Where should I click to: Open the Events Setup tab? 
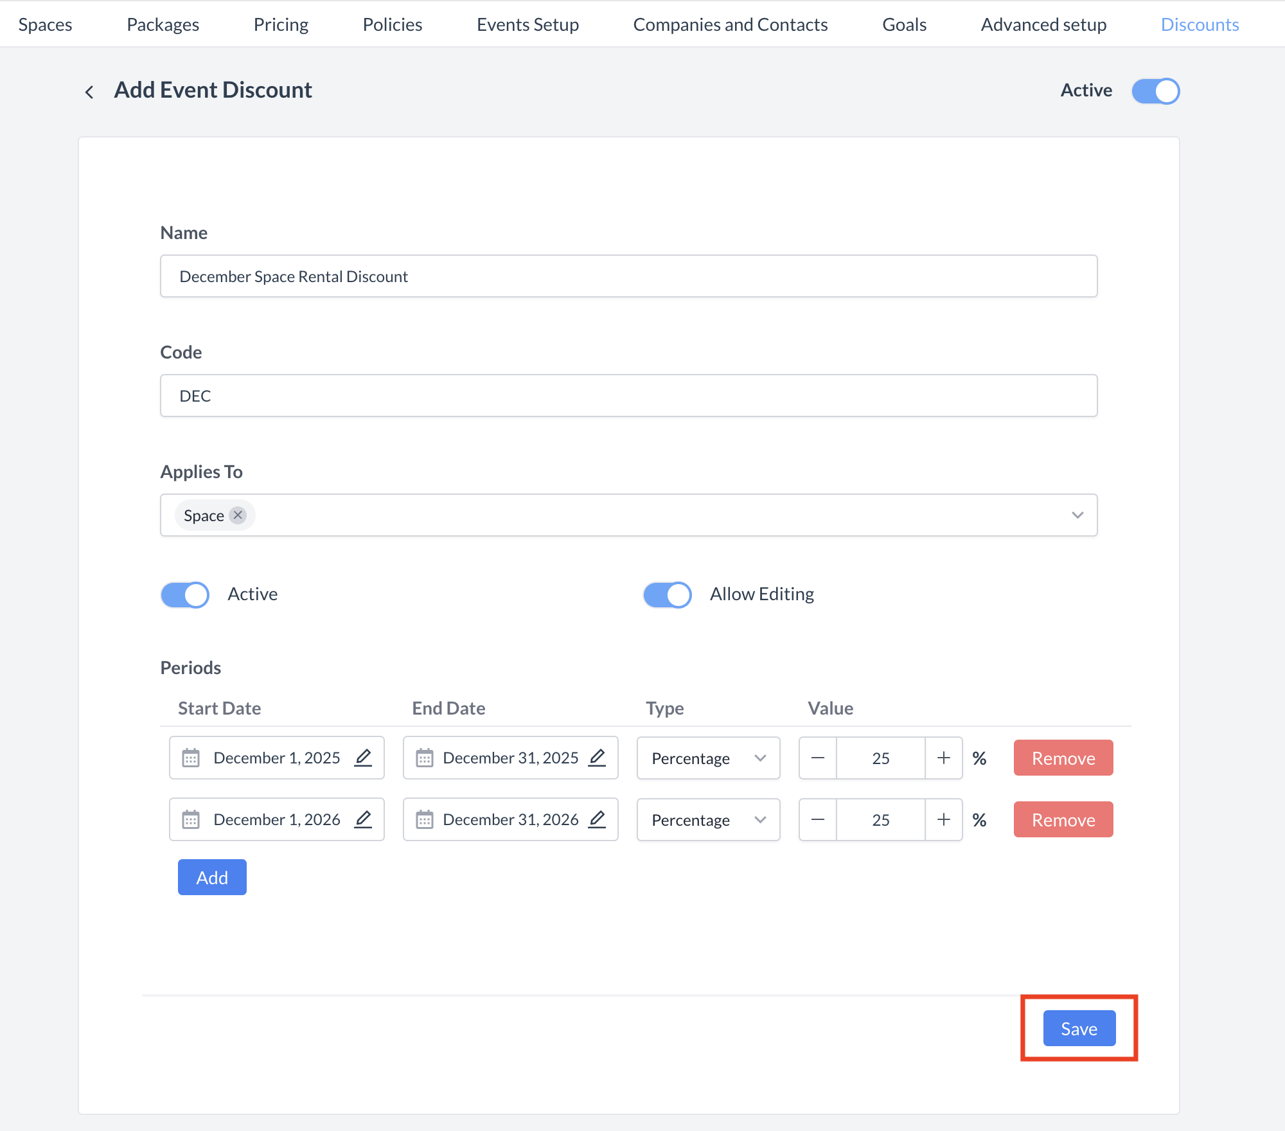pos(527,24)
